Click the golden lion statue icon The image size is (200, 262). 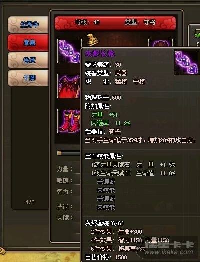point(92,40)
